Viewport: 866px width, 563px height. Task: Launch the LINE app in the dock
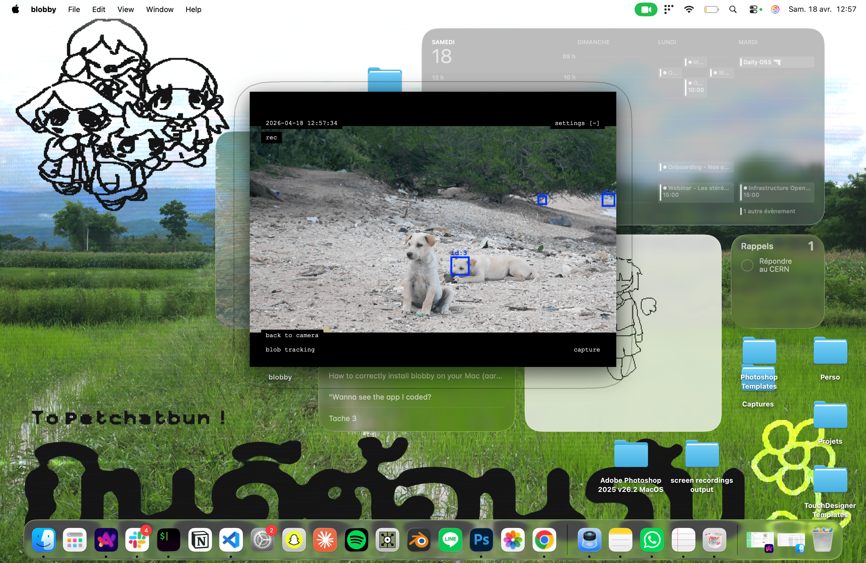point(450,540)
